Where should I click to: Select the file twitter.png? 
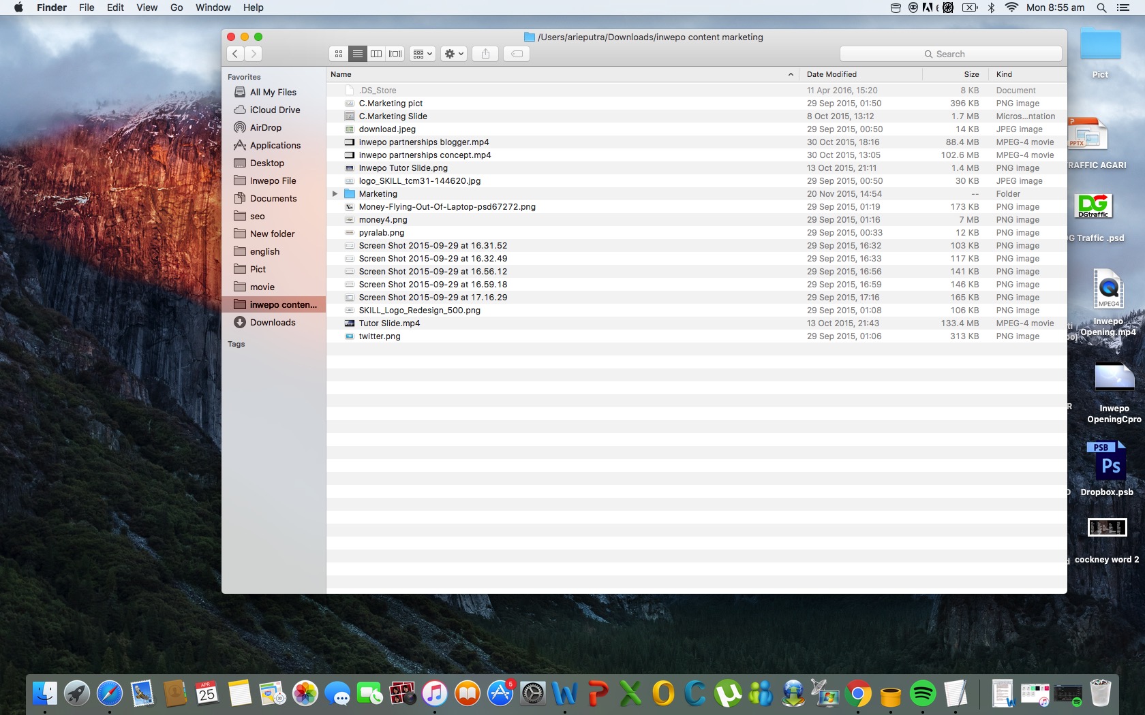tap(697, 336)
